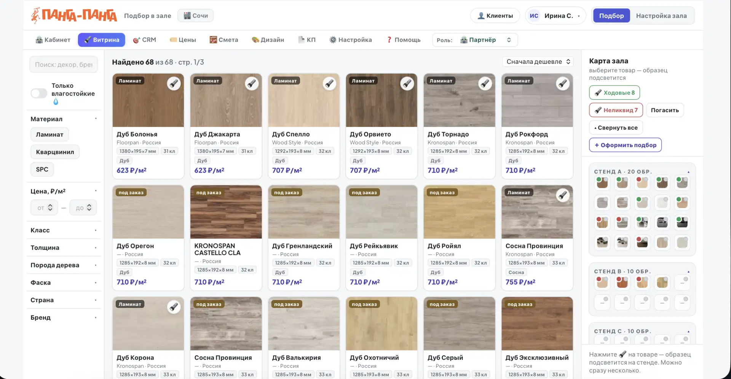This screenshot has width=731, height=379.
Task: Click flashlight icon on Дуб Джакарта card
Action: tap(252, 83)
